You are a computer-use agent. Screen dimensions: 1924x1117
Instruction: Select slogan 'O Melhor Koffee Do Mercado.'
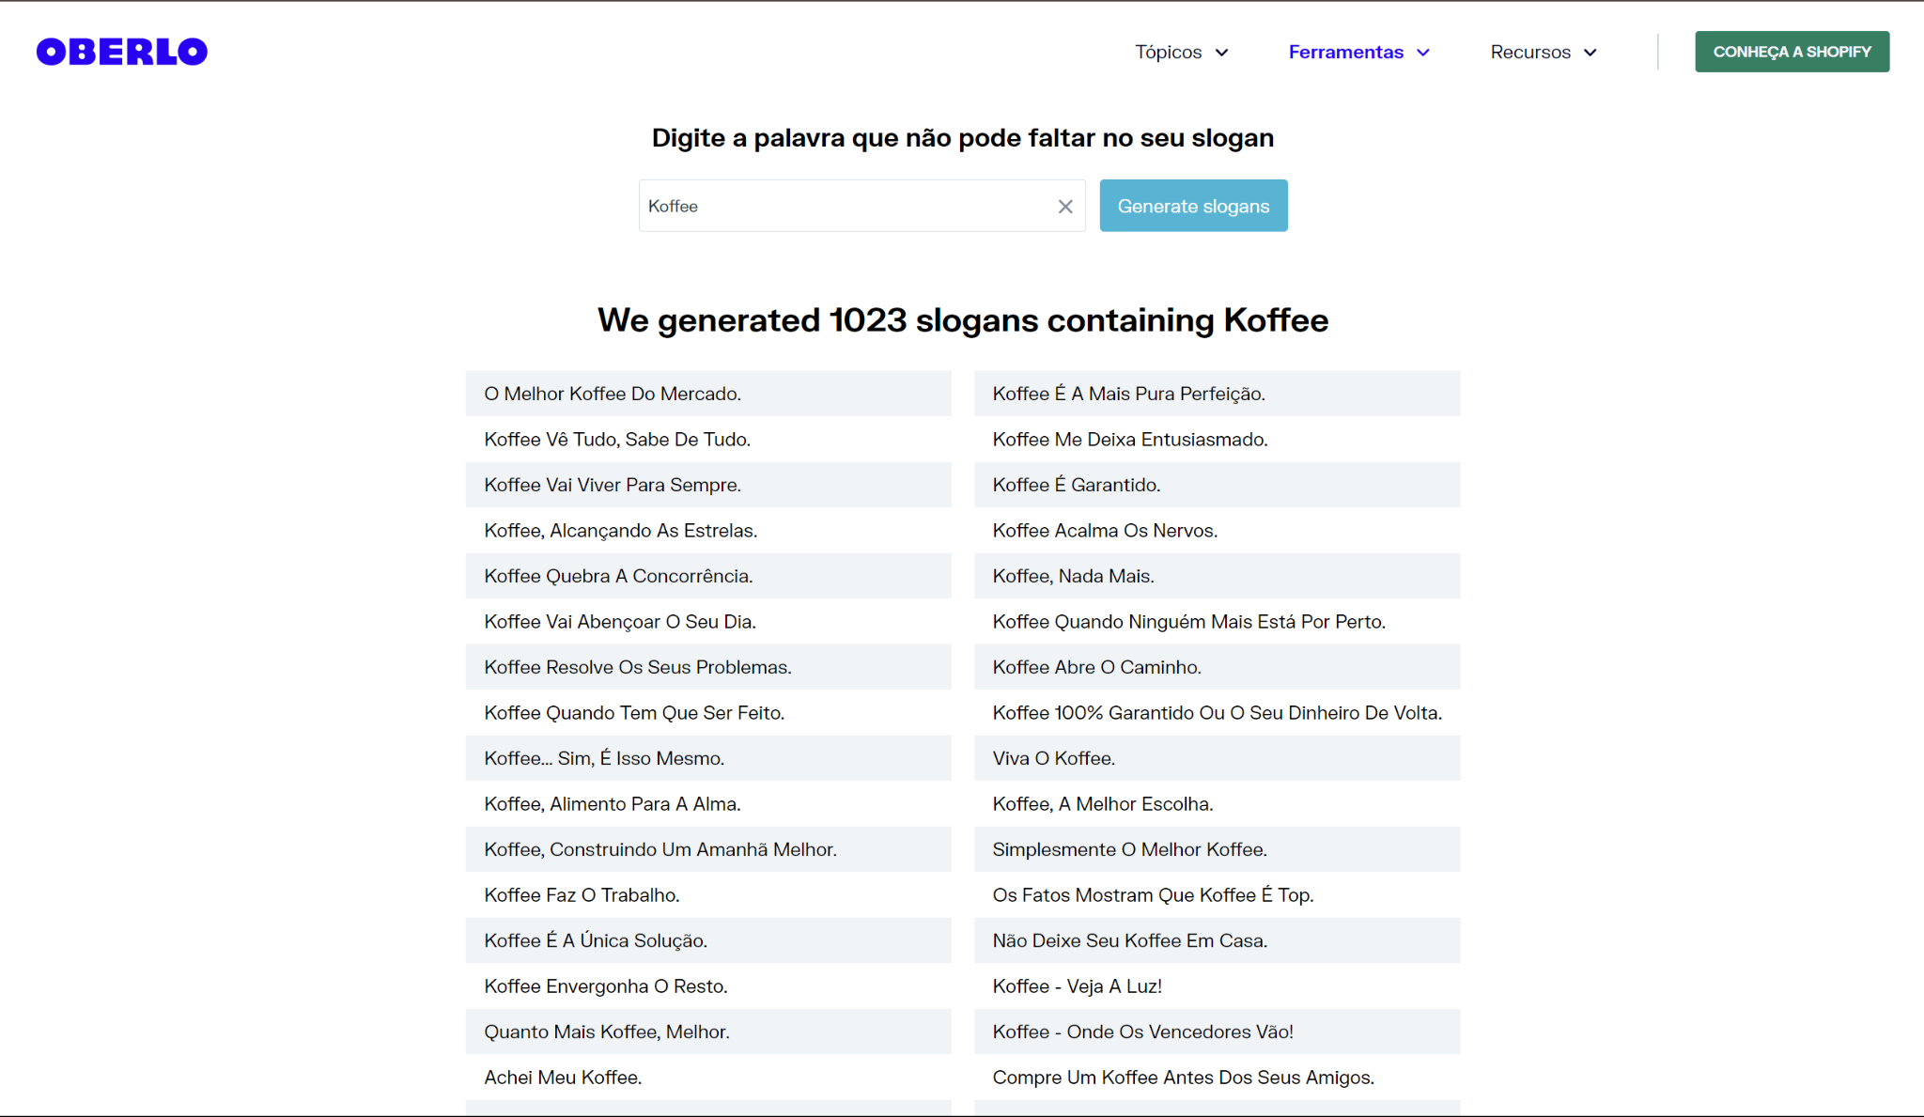708,394
